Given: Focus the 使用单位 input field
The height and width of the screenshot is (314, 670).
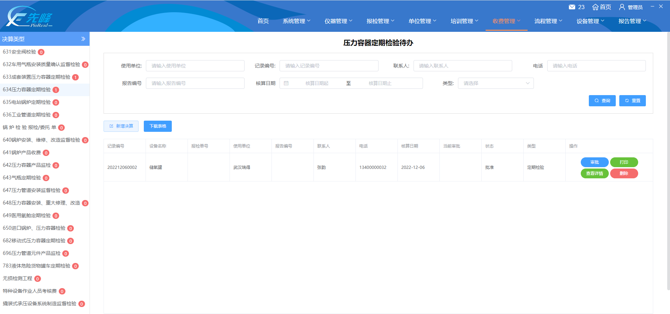Looking at the screenshot, I should coord(195,66).
